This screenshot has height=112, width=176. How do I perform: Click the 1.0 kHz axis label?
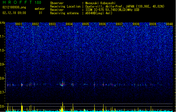(x=3, y=50)
